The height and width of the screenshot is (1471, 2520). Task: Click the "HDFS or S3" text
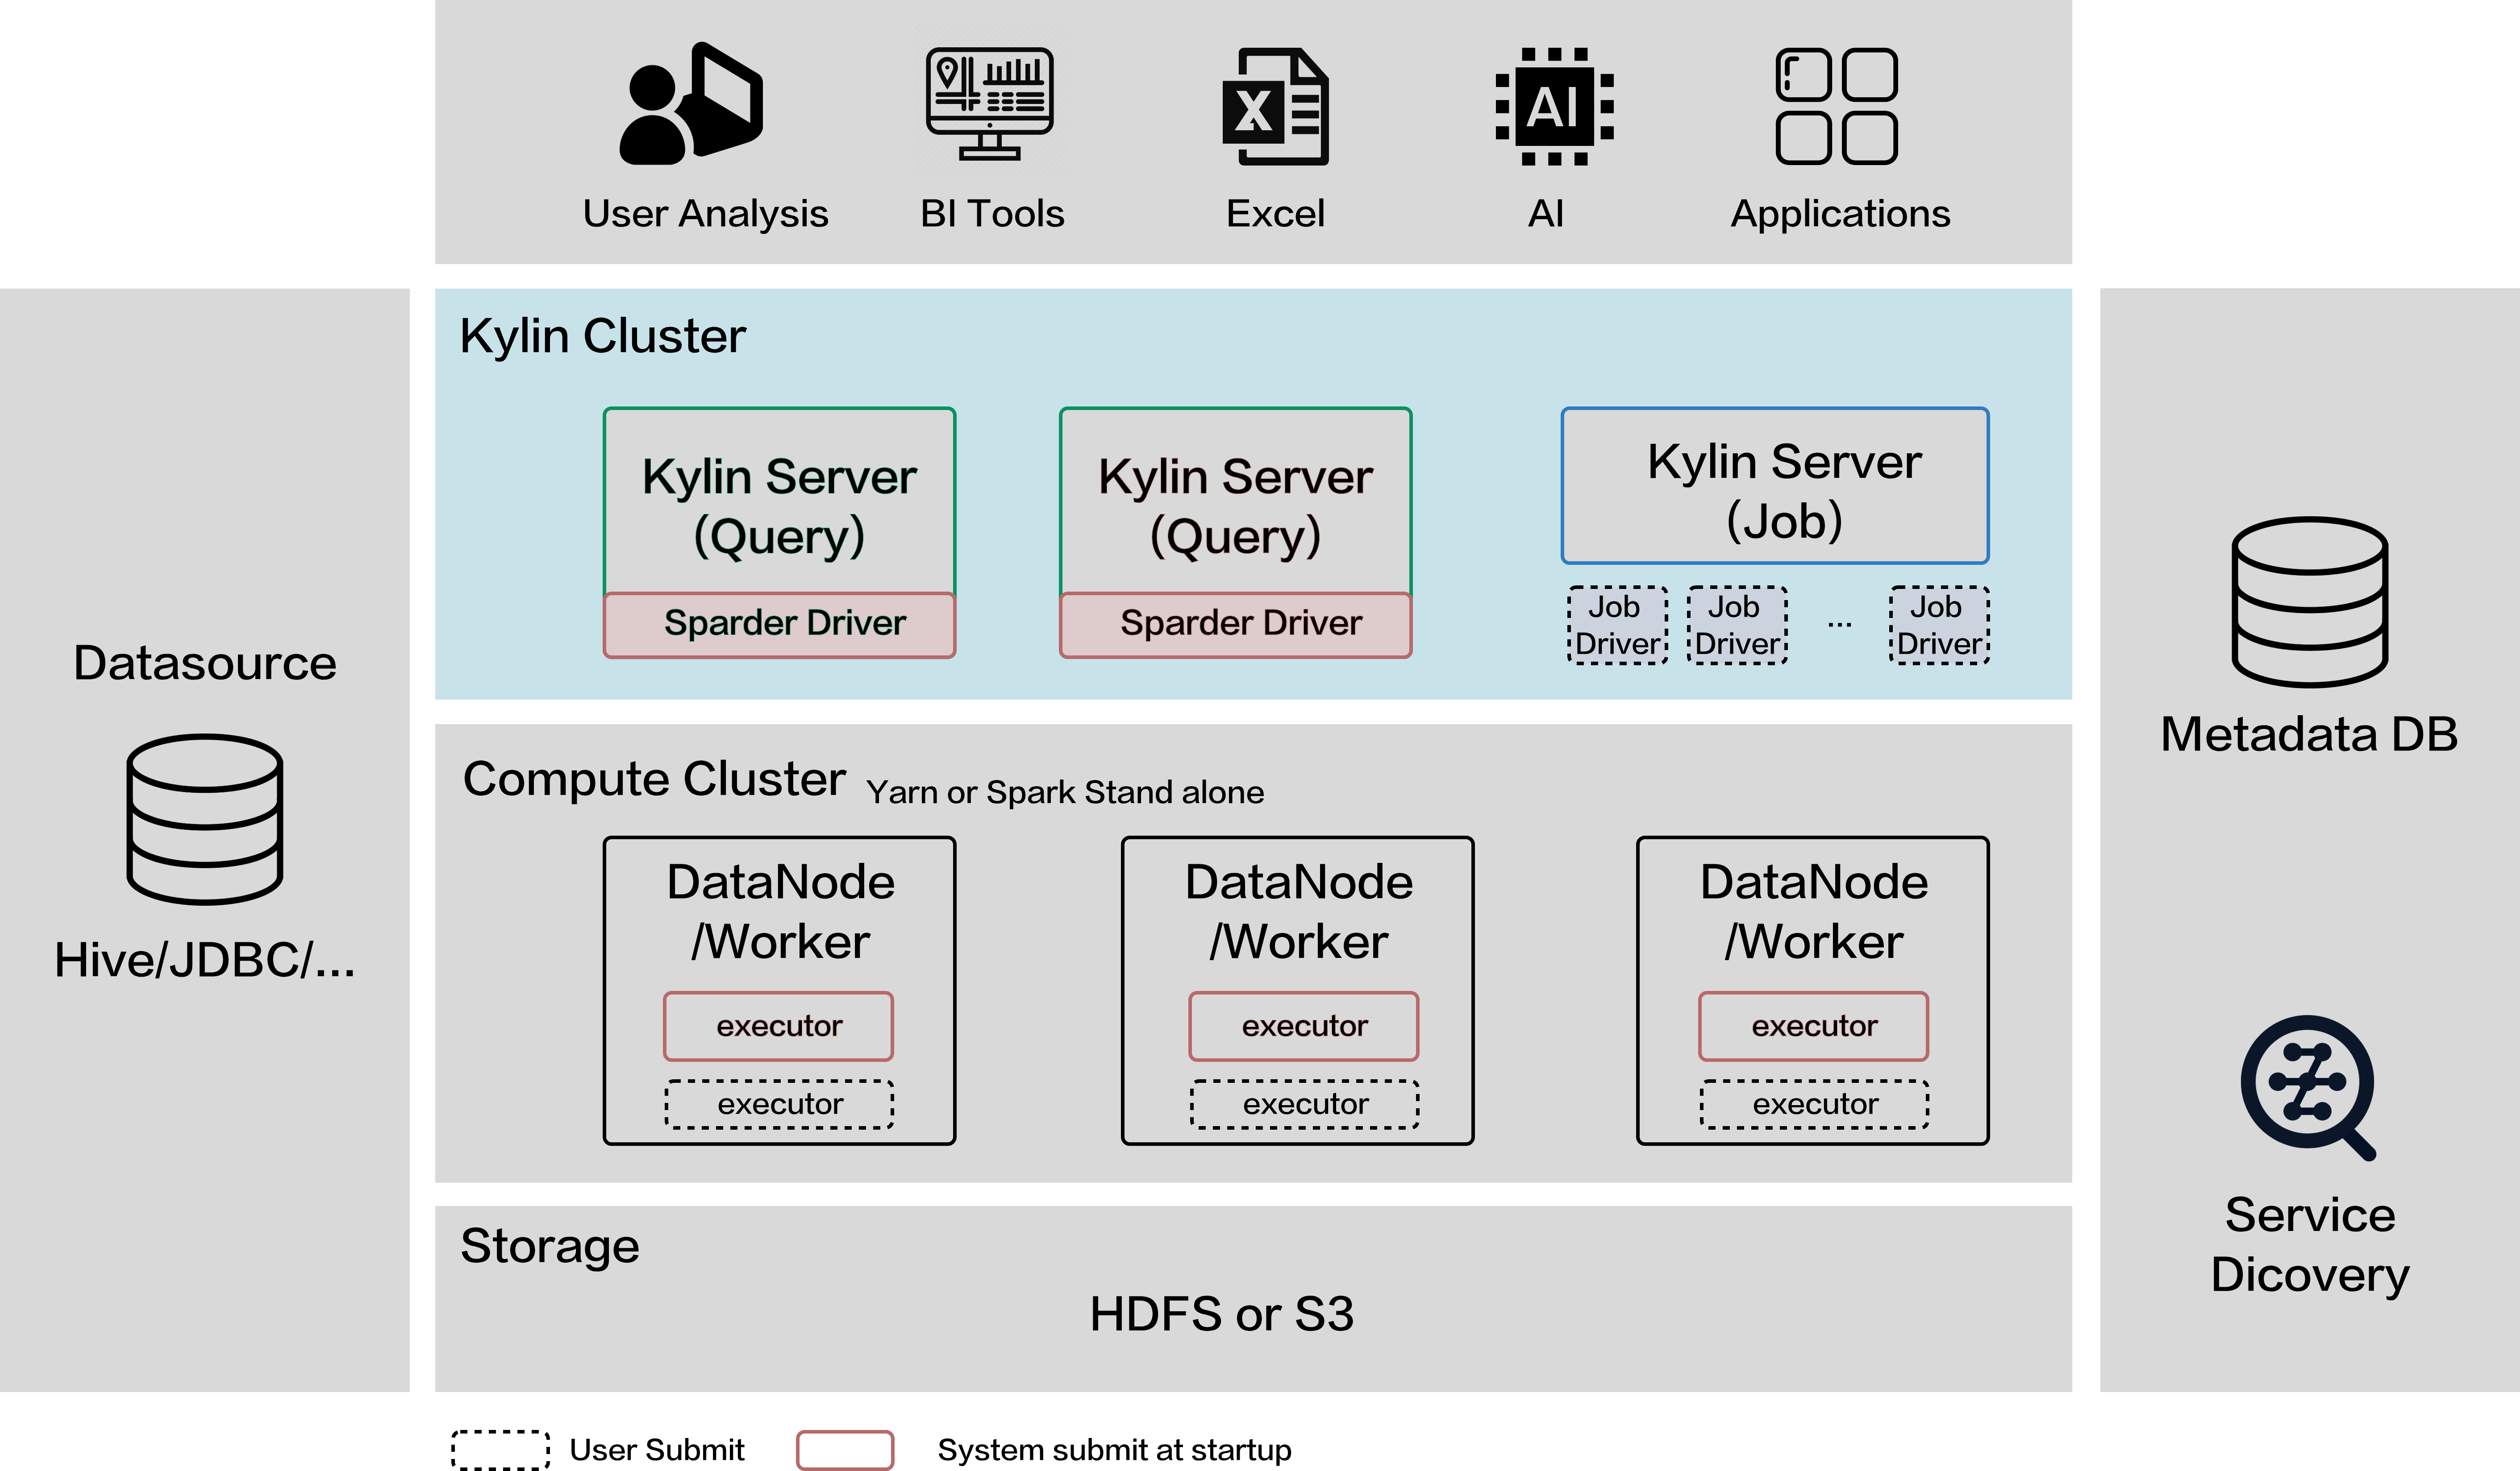tap(1221, 1314)
